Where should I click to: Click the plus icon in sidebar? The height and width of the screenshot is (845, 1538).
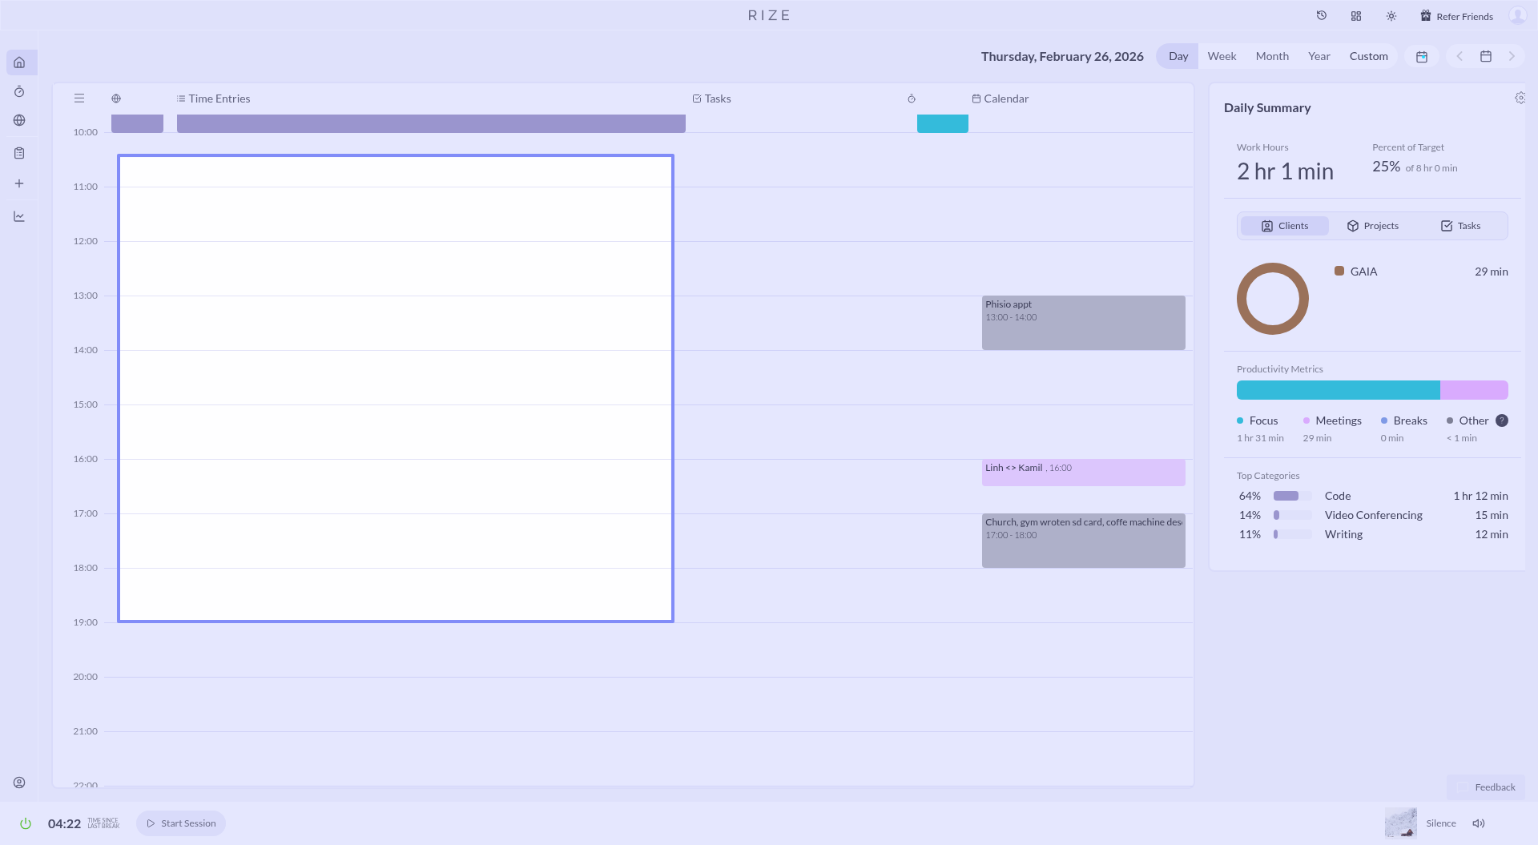pos(19,183)
